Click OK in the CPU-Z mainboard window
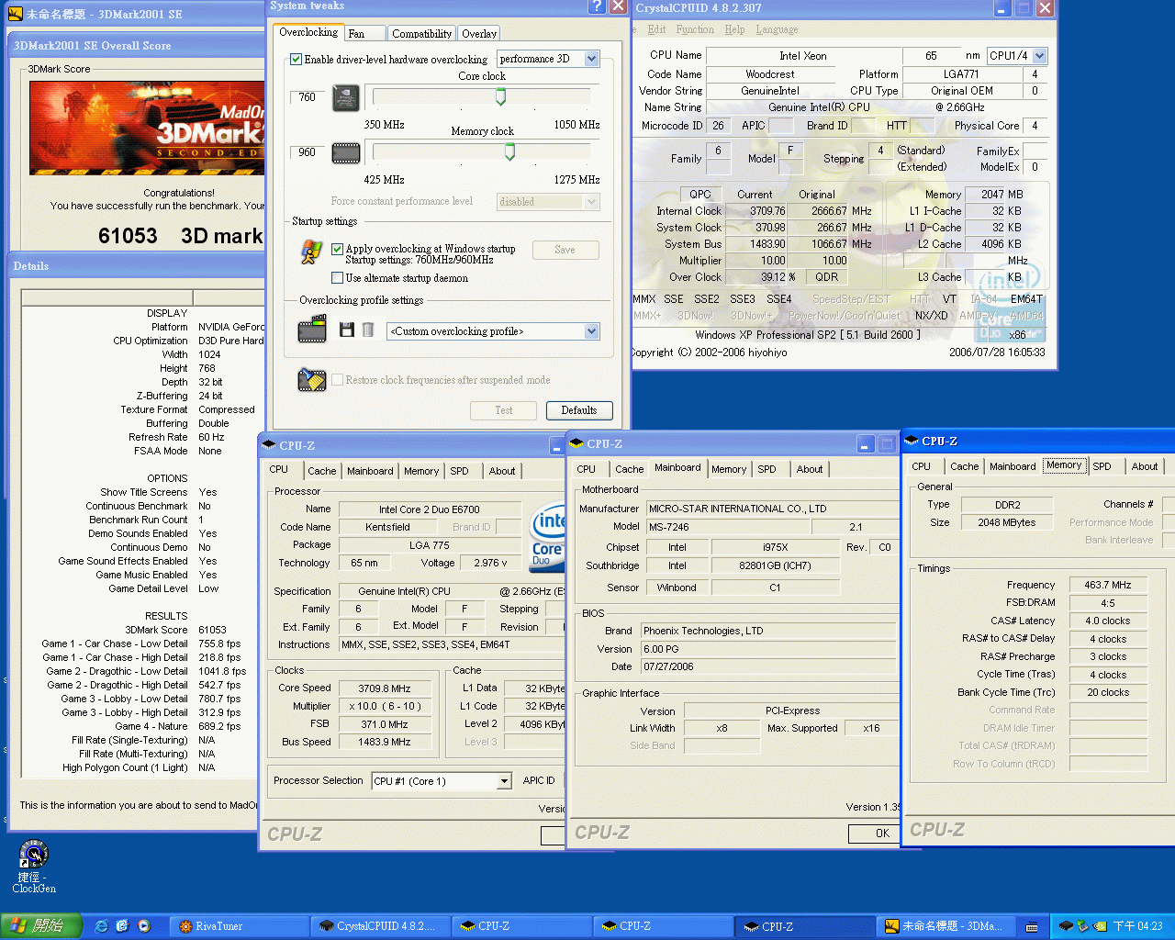1175x940 pixels. pyautogui.click(x=874, y=834)
